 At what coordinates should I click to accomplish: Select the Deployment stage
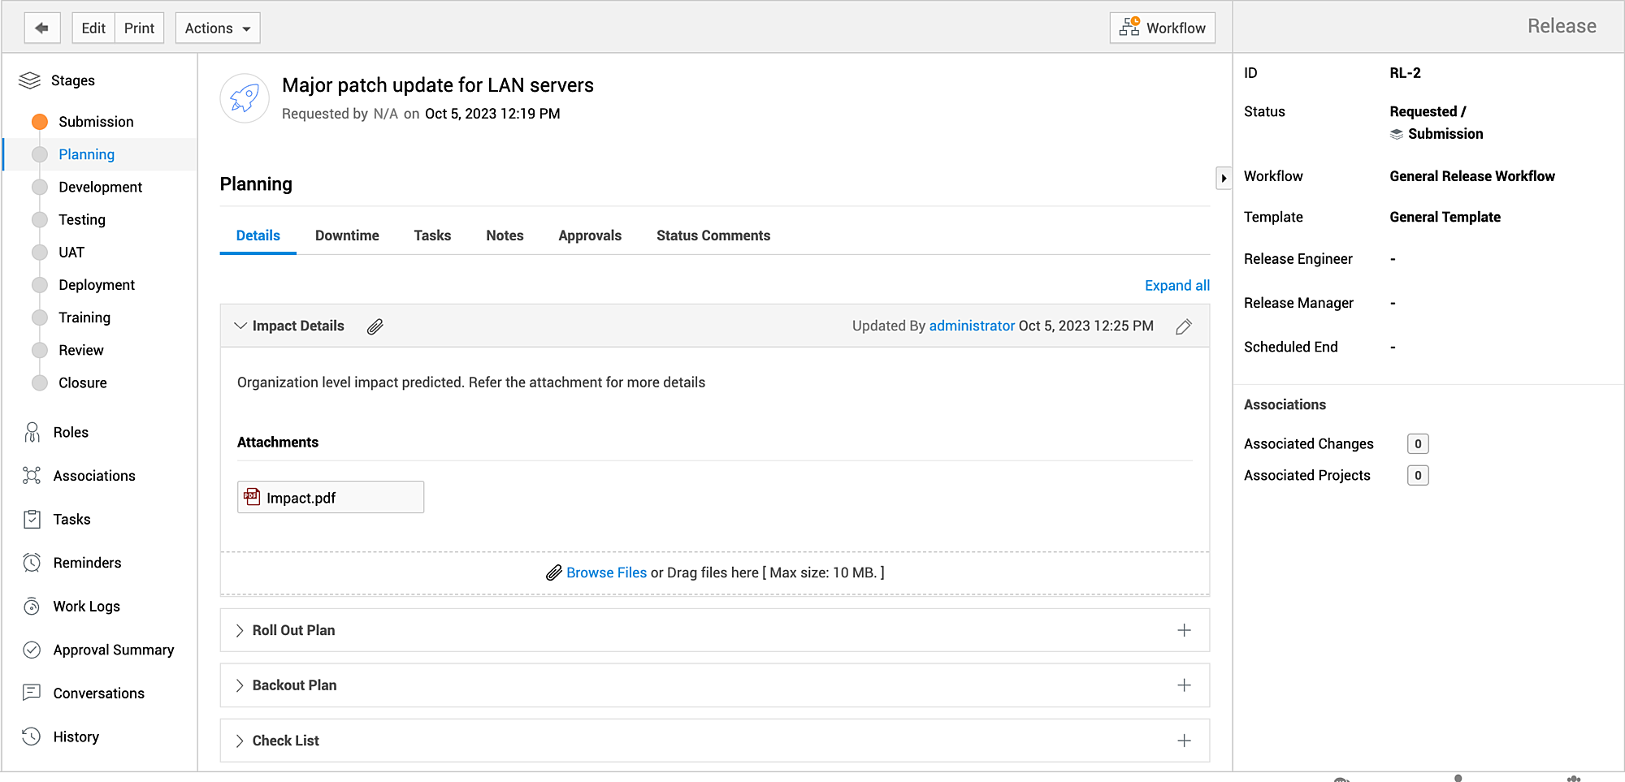[x=97, y=285]
